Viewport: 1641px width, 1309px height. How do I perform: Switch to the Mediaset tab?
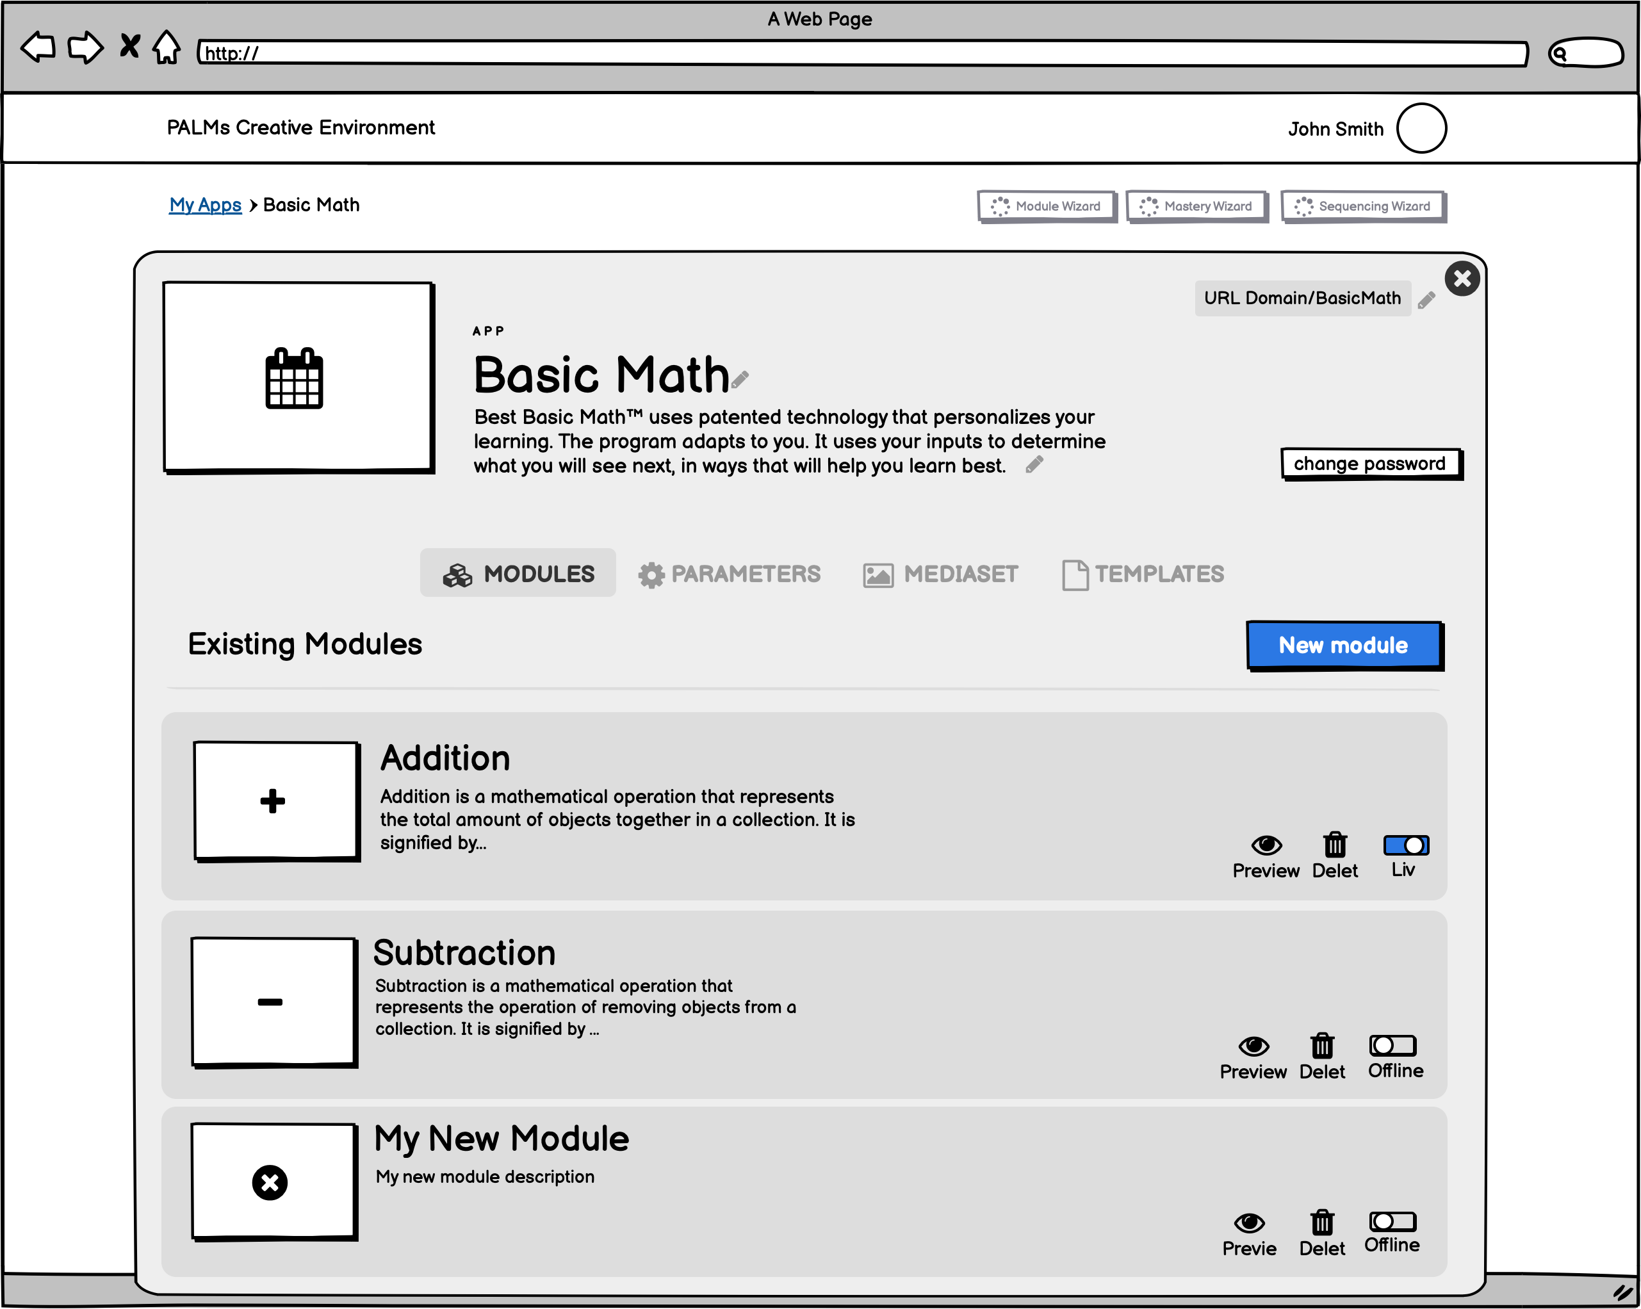[940, 574]
